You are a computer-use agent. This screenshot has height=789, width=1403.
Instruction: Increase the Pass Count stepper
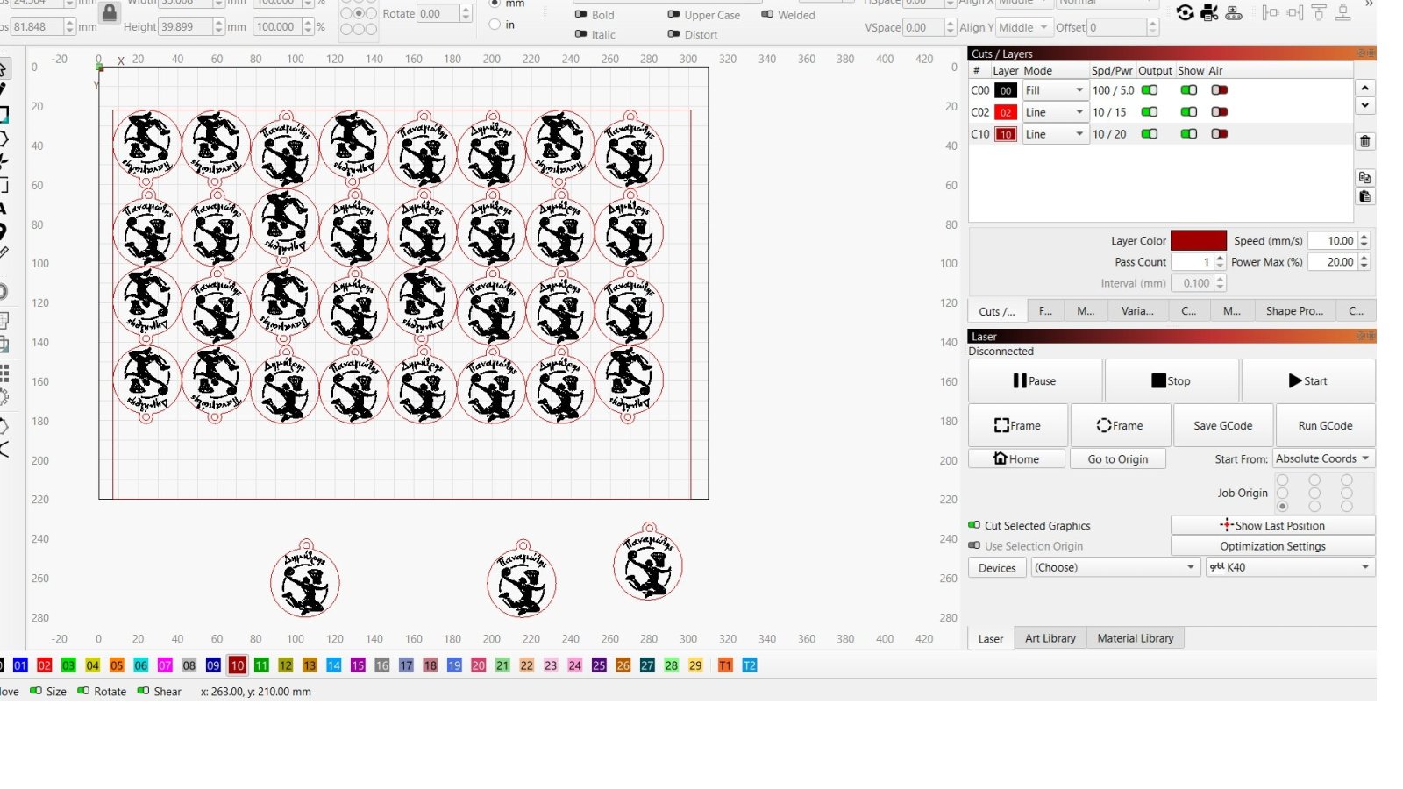(x=1221, y=258)
